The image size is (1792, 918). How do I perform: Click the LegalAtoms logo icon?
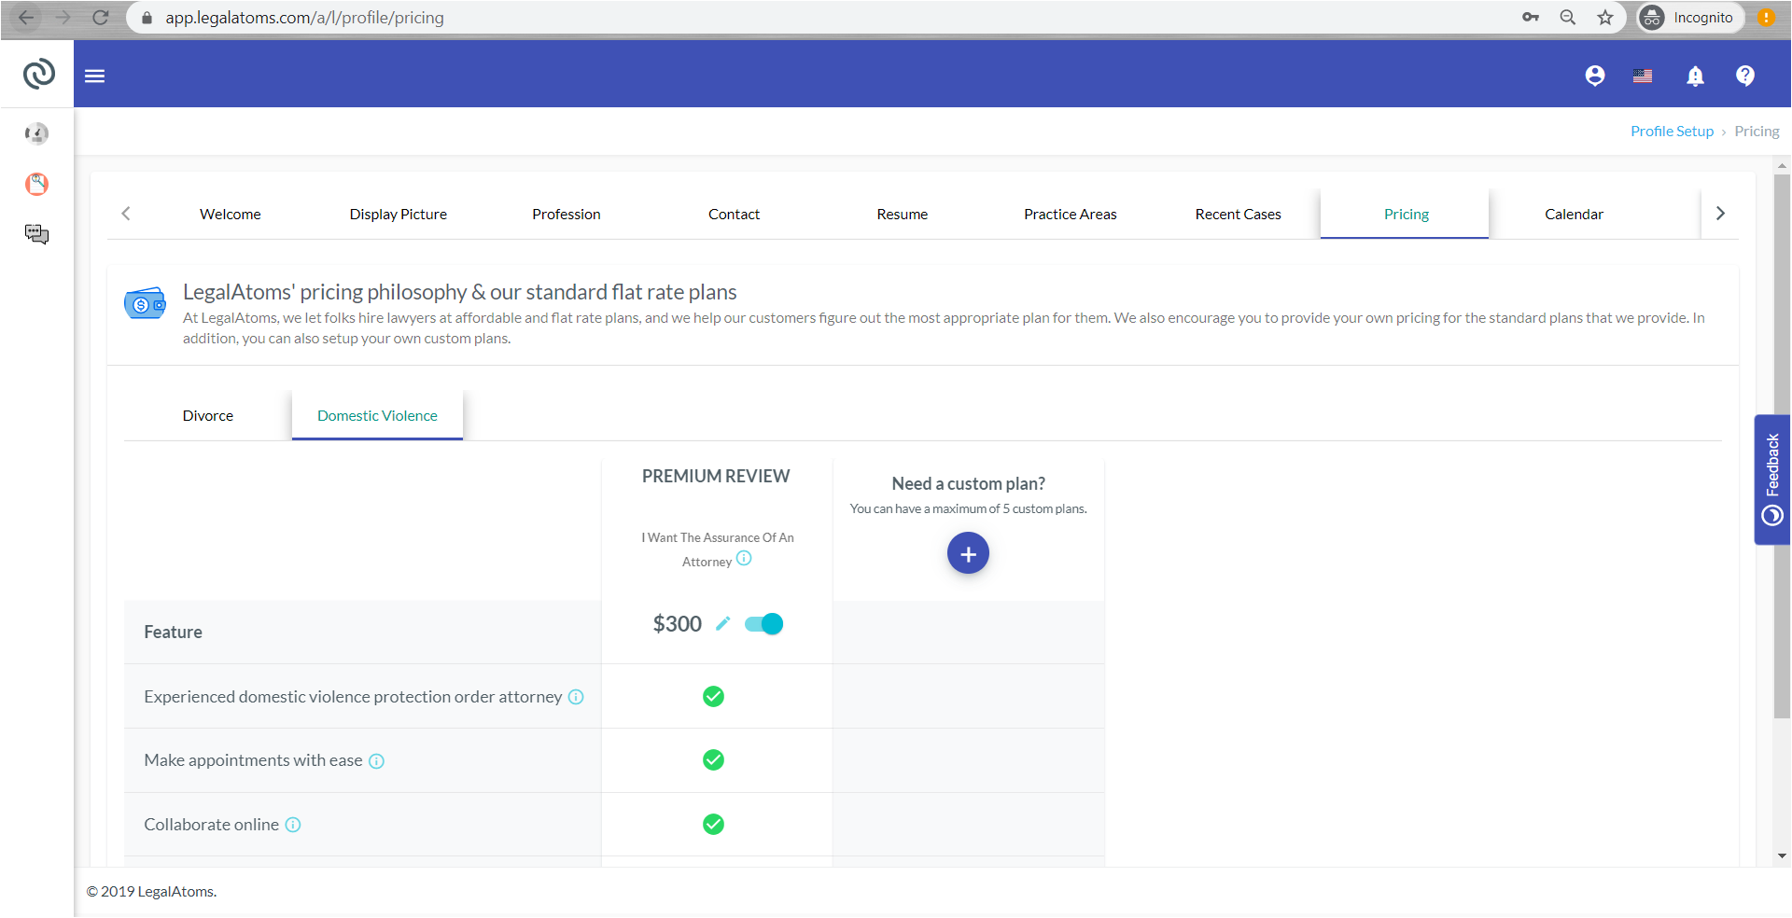pos(38,74)
